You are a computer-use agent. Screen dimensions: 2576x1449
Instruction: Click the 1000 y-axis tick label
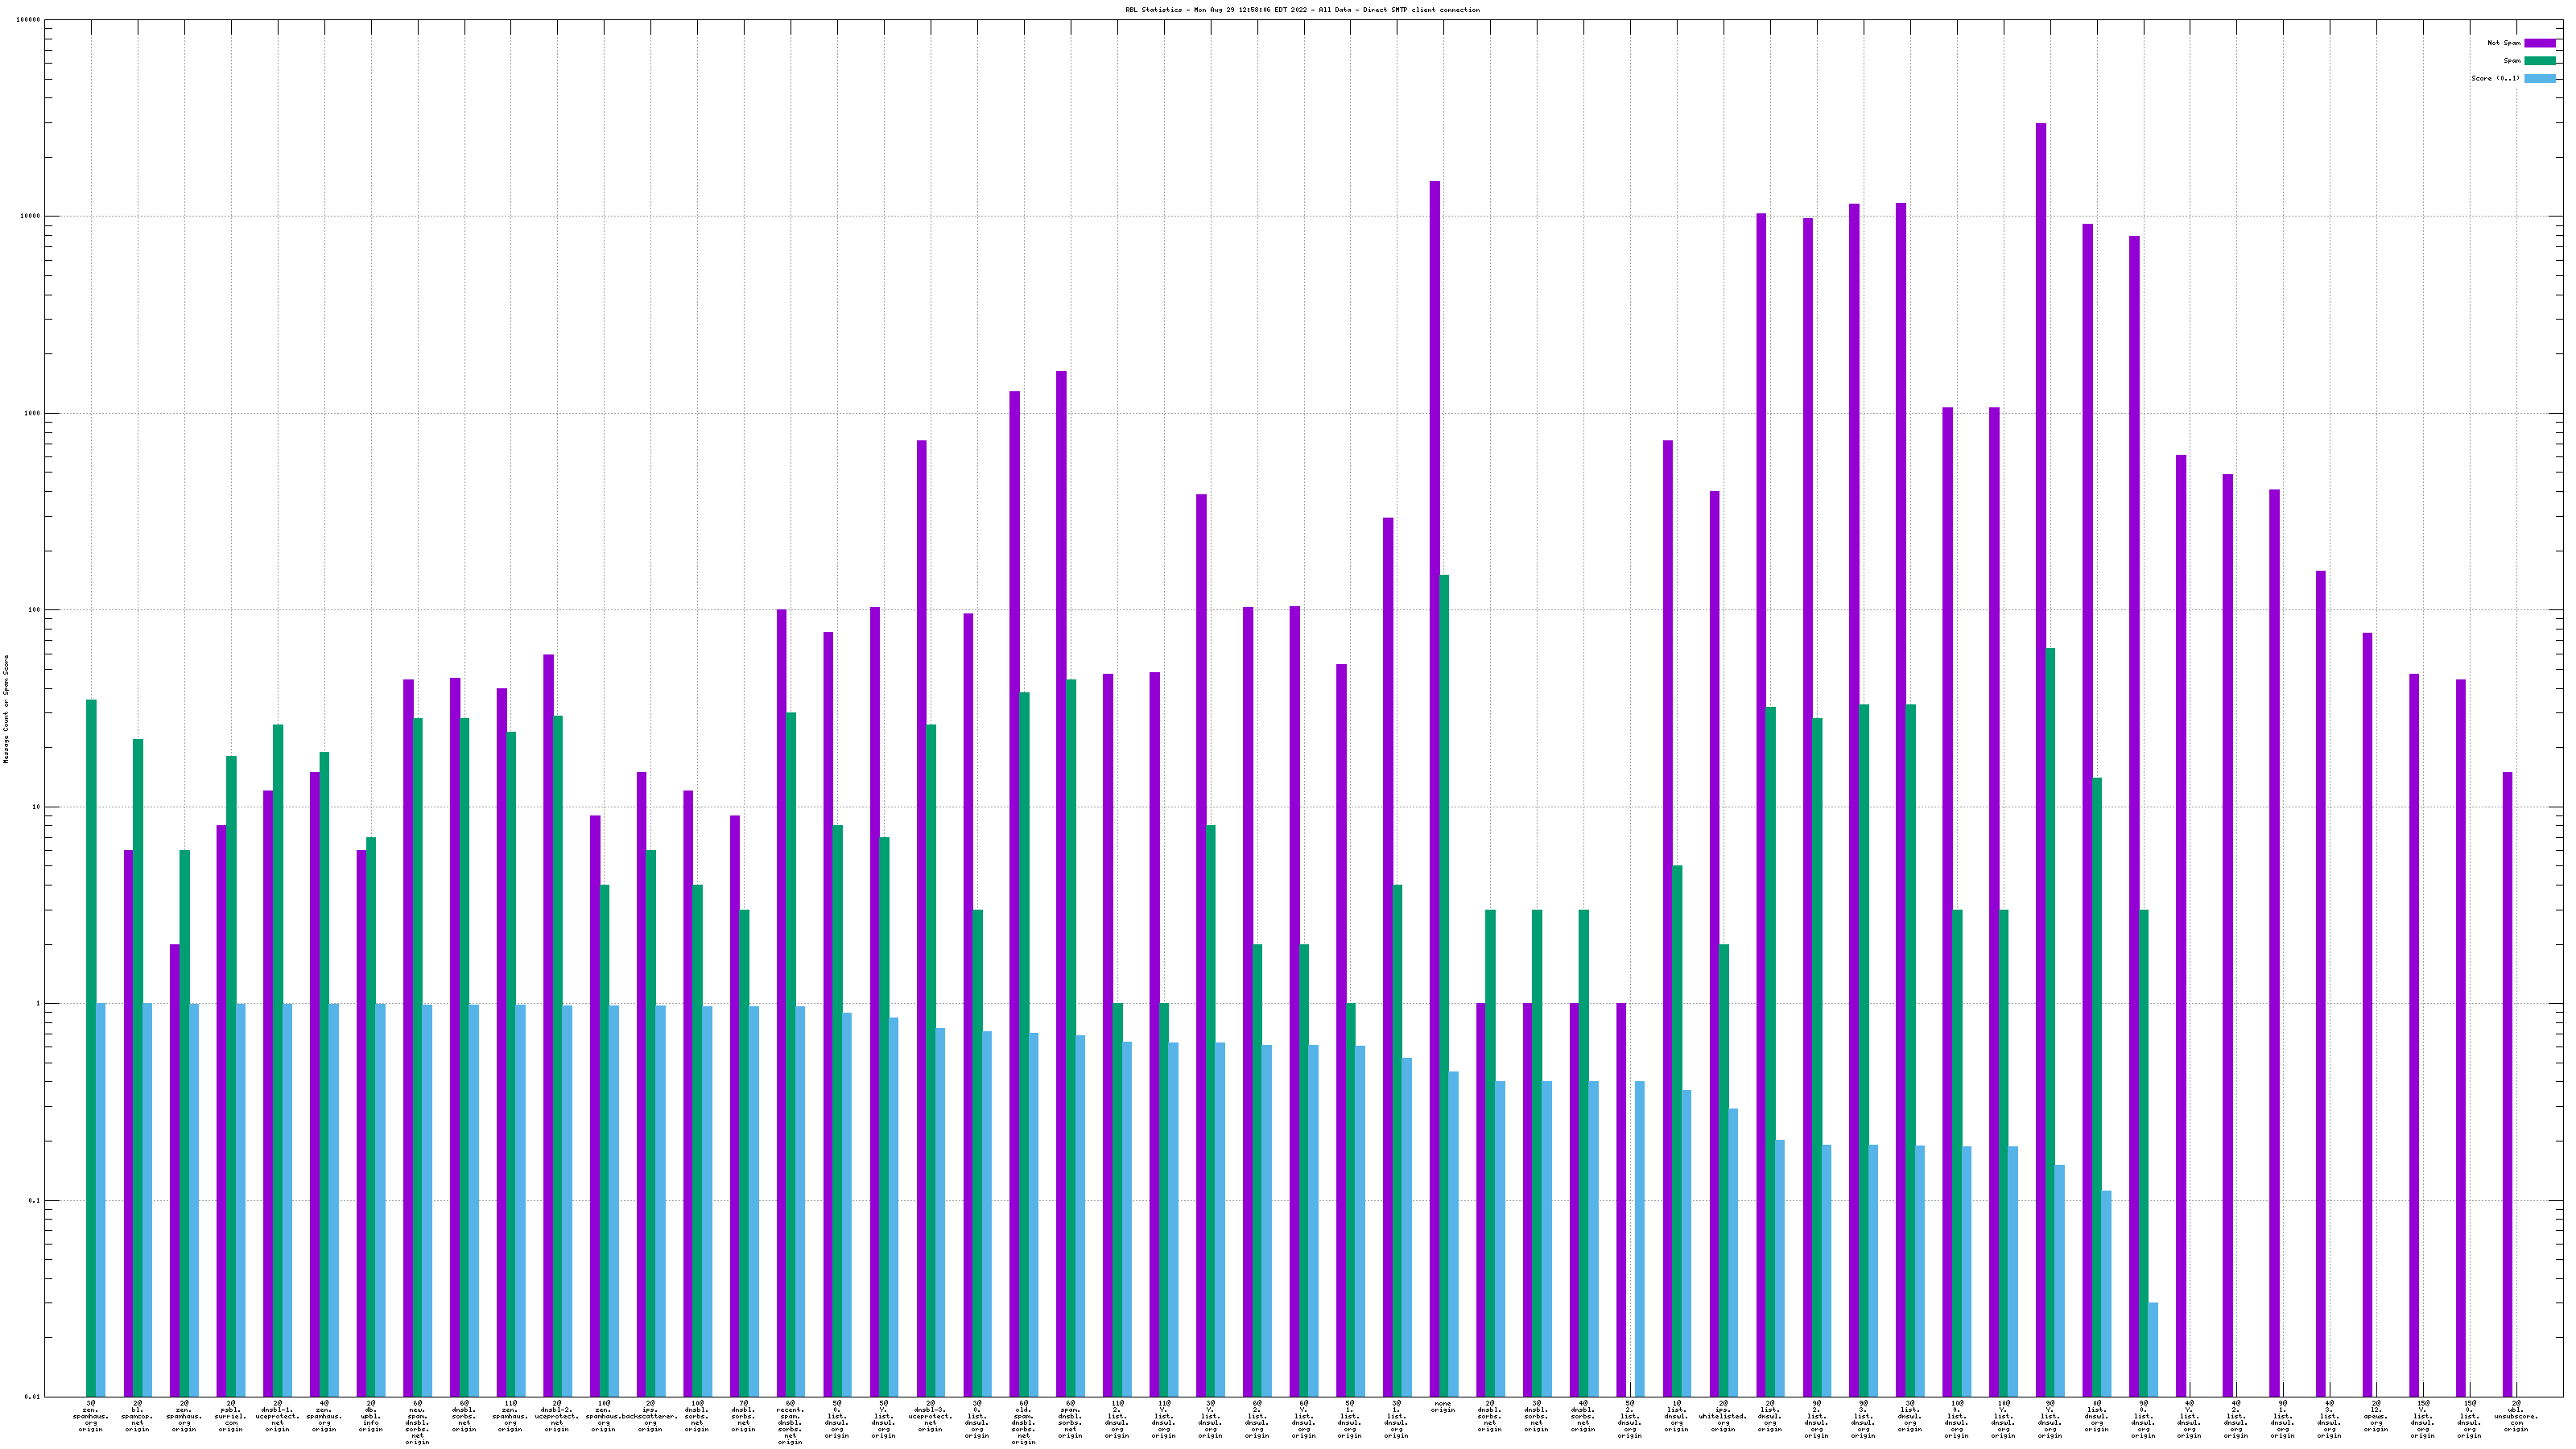32,413
